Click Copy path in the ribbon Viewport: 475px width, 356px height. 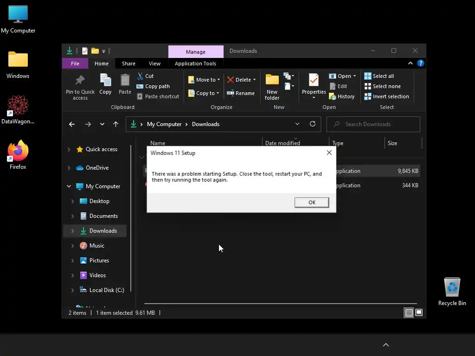[153, 86]
